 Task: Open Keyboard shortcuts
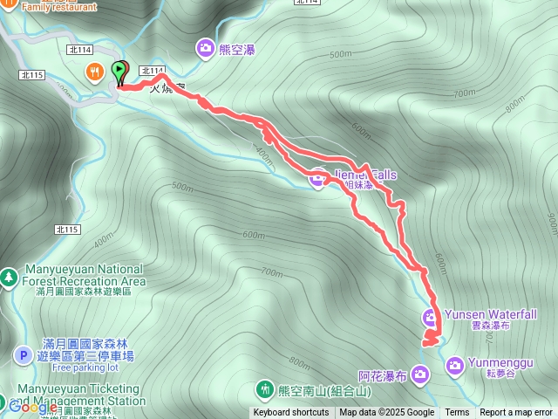click(291, 413)
